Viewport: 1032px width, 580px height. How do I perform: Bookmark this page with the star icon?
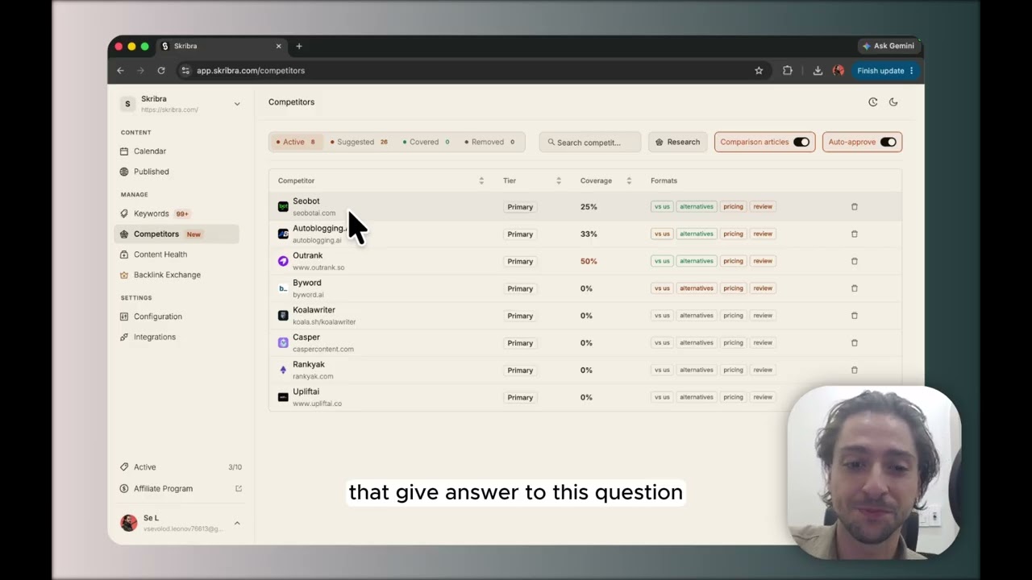pos(759,71)
